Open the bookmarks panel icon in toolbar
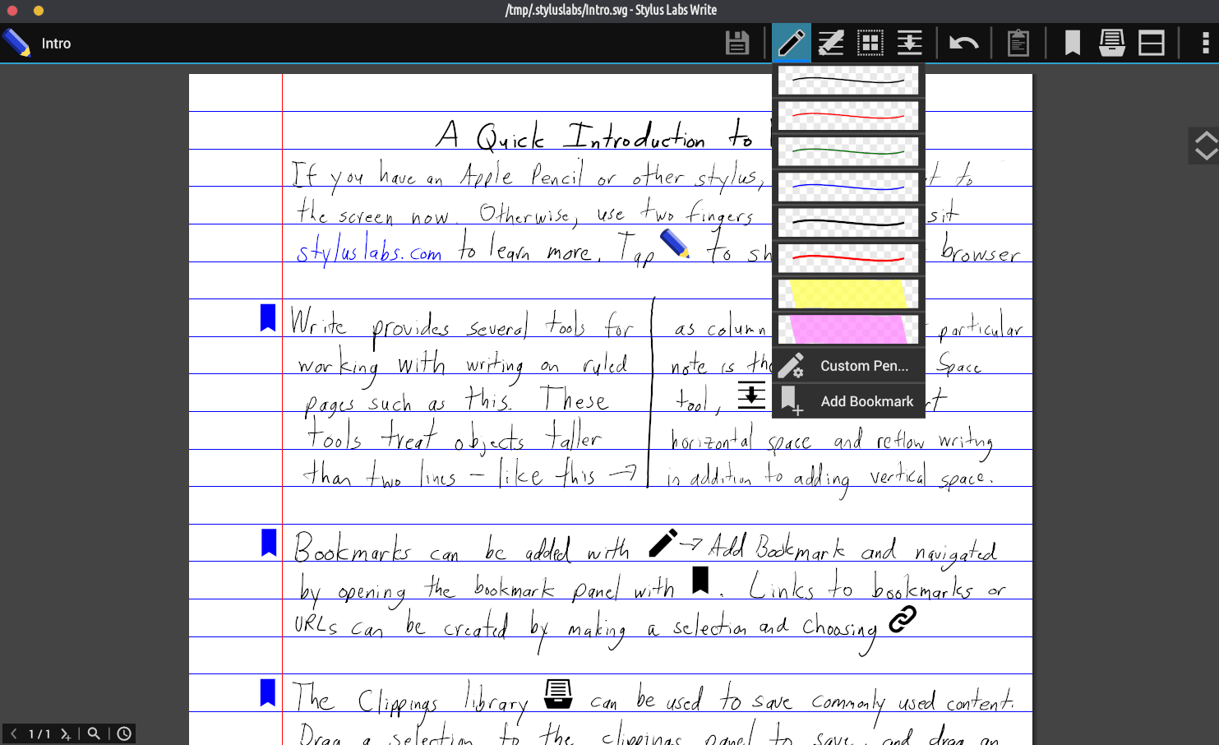This screenshot has height=745, width=1219. (x=1073, y=43)
